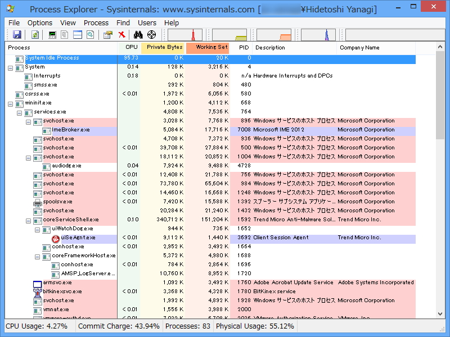Kill the selected process
The height and width of the screenshot is (337, 450).
(x=122, y=34)
